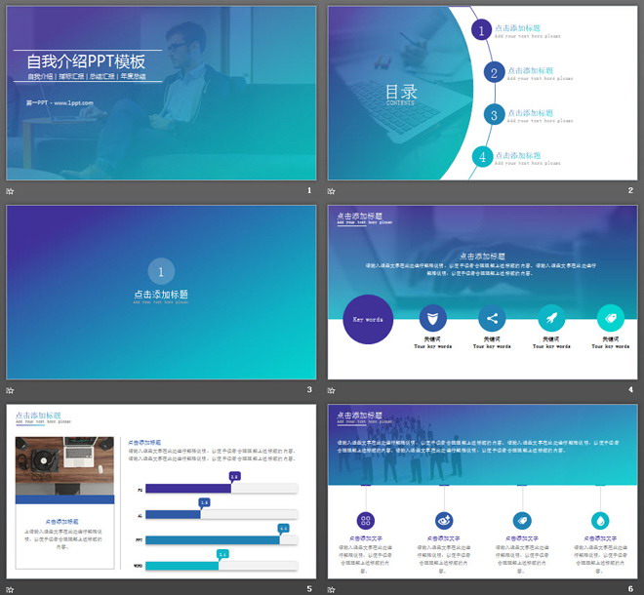Click numbered circle 3 in contents slide

coord(494,114)
